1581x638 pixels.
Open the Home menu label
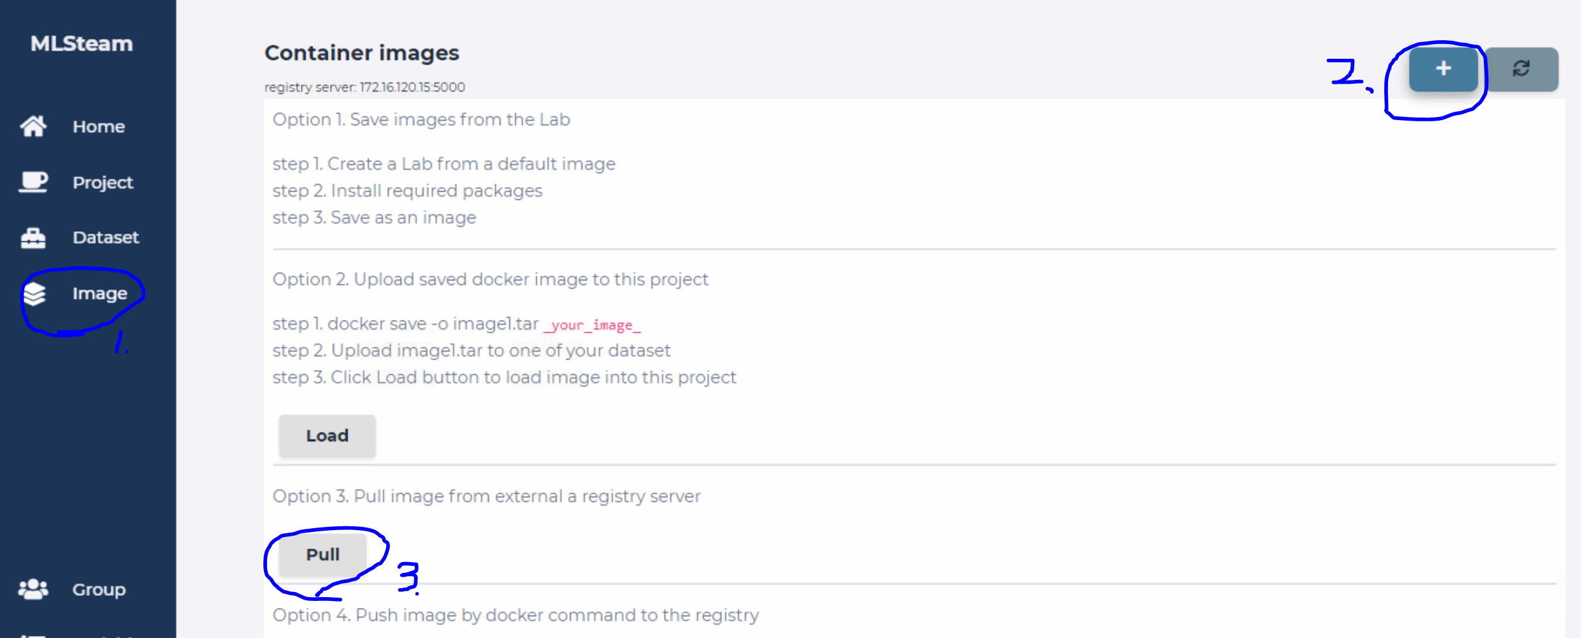pos(98,126)
